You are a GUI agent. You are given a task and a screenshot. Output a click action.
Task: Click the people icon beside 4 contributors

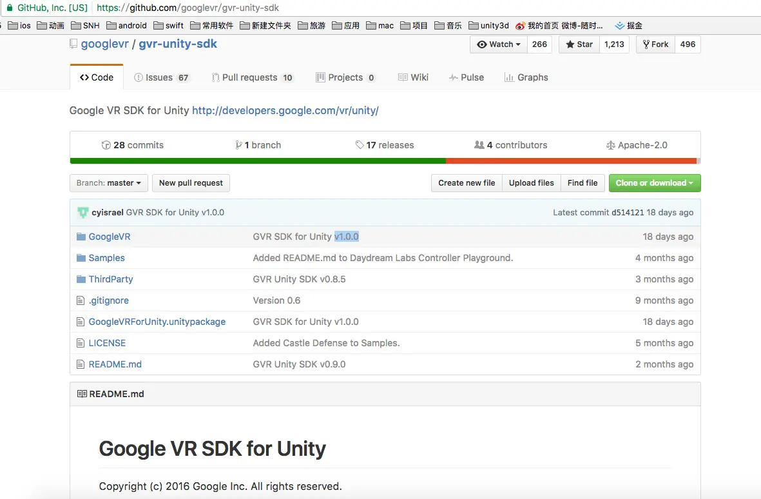479,144
